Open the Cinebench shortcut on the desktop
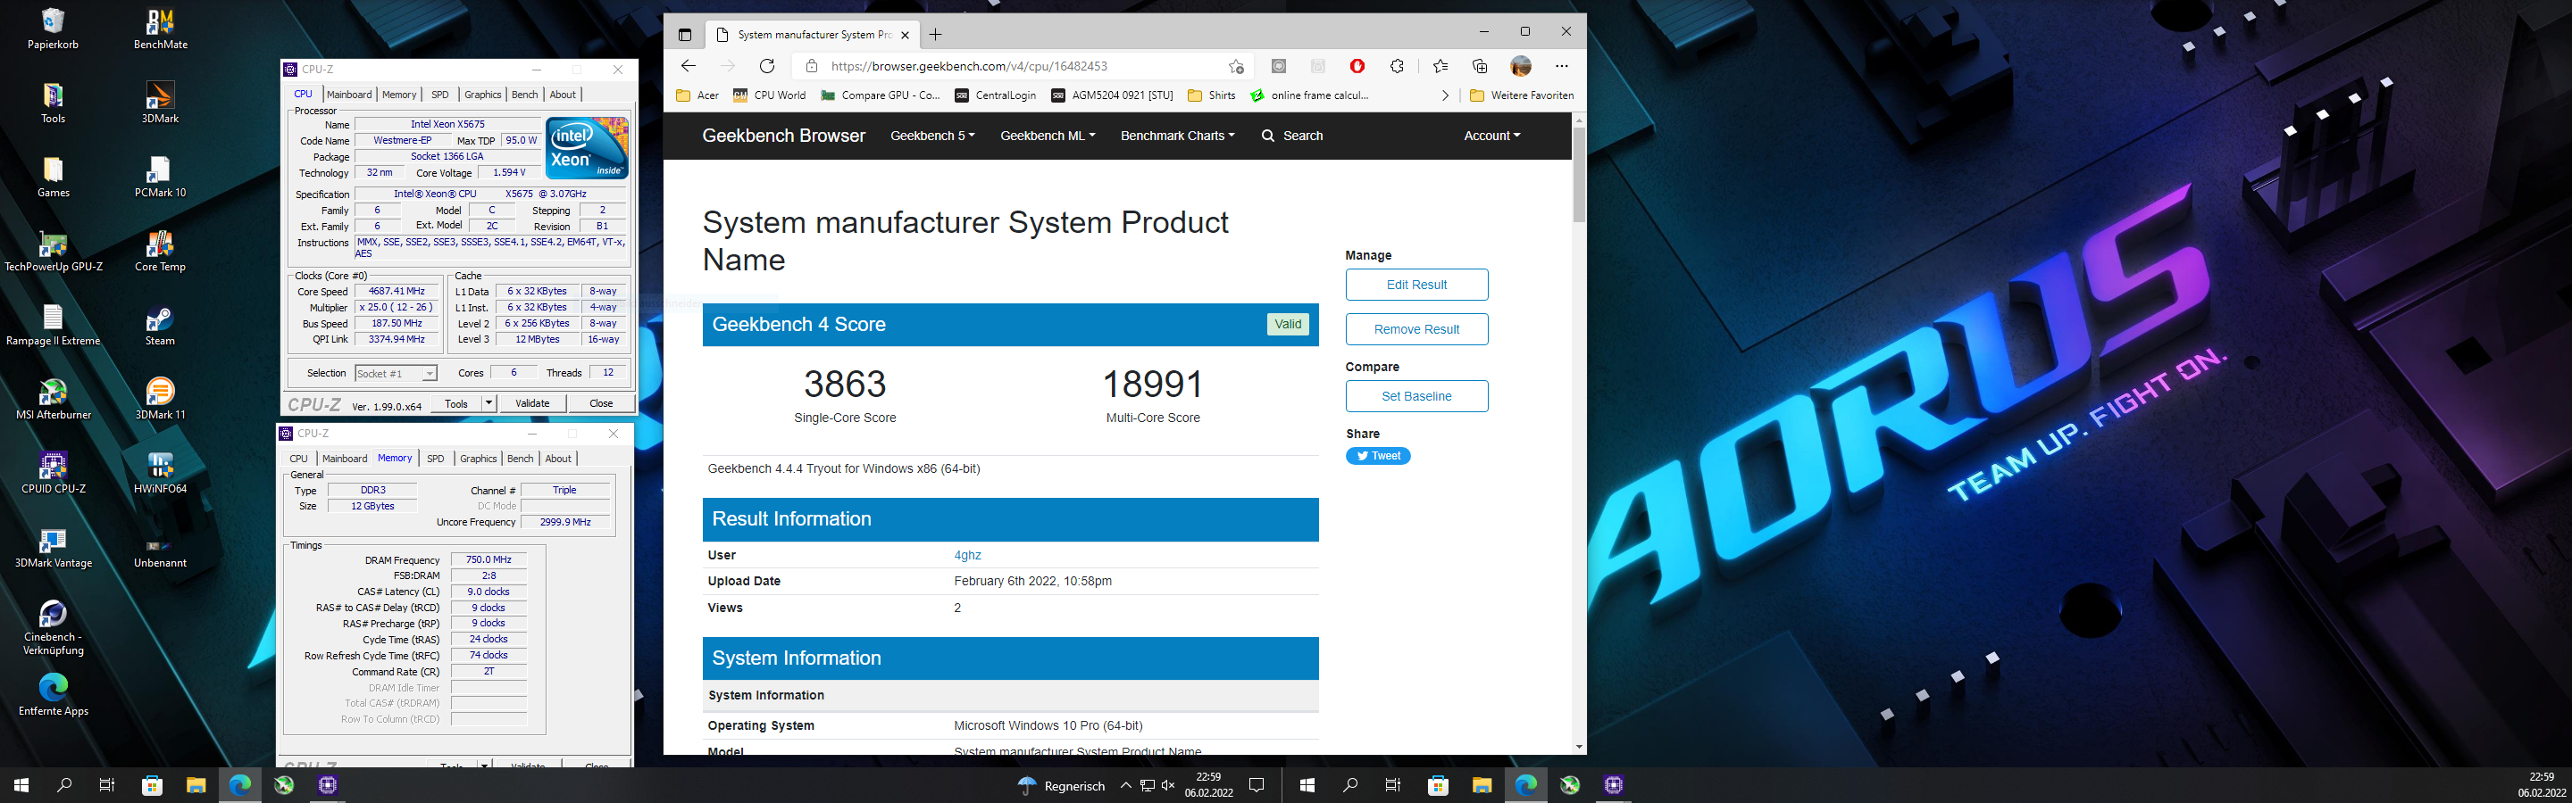2572x803 pixels. point(53,627)
